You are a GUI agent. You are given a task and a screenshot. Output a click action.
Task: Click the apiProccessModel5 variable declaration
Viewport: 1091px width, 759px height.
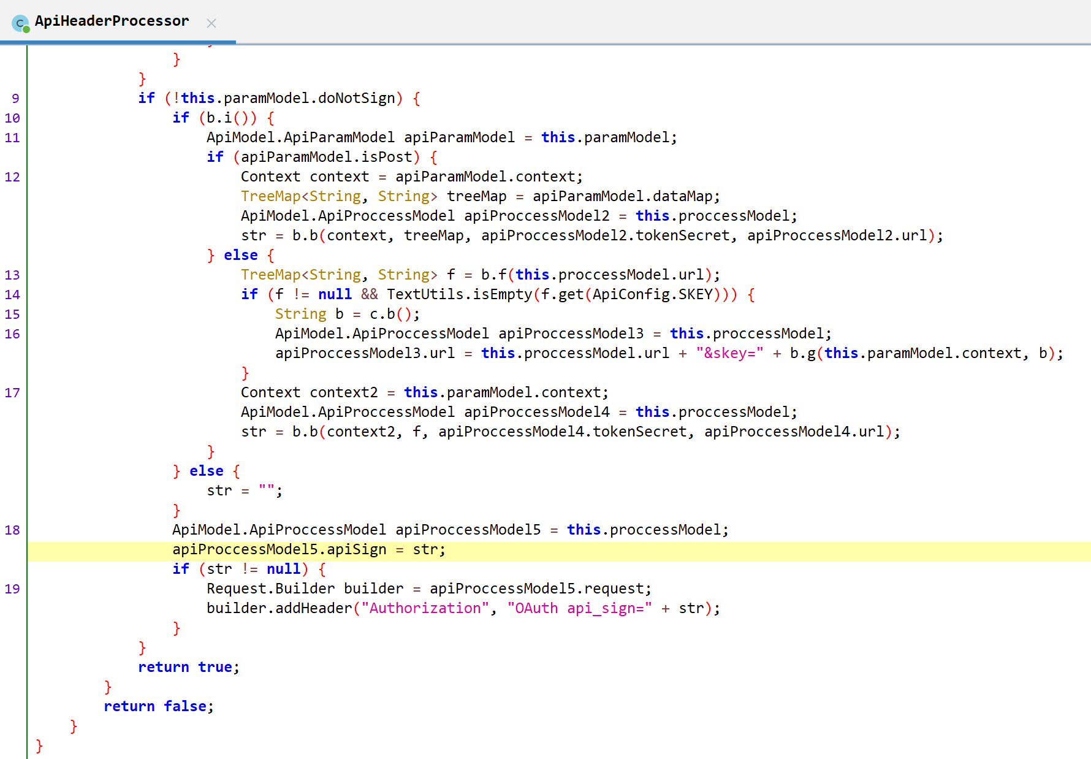pos(468,530)
